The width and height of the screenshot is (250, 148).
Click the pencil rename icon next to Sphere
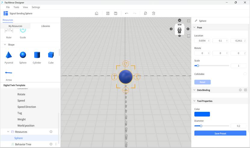pyautogui.click(x=196, y=21)
